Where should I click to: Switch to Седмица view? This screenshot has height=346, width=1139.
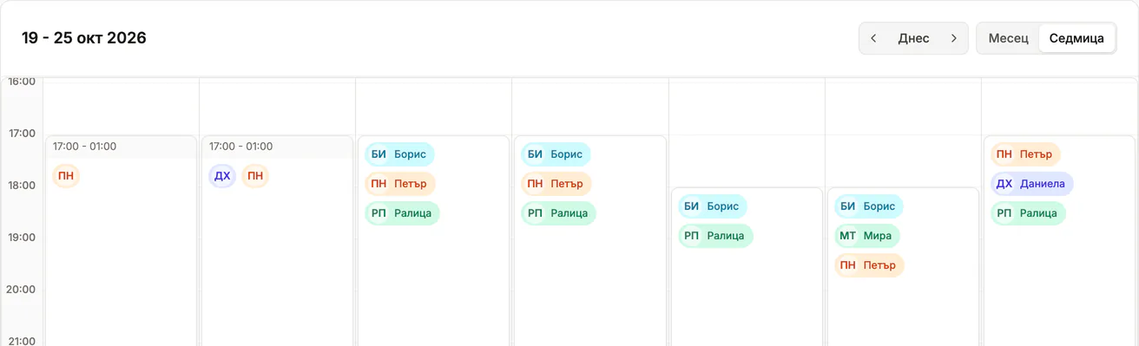[x=1076, y=38]
